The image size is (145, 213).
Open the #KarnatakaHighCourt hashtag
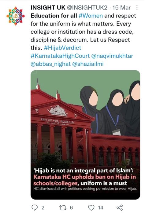pyautogui.click(x=60, y=56)
